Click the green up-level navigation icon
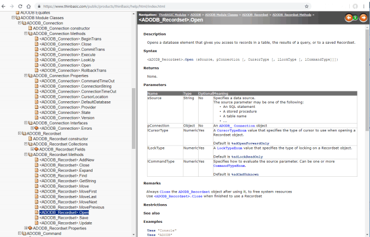This screenshot has width=370, height=237. pos(355,18)
